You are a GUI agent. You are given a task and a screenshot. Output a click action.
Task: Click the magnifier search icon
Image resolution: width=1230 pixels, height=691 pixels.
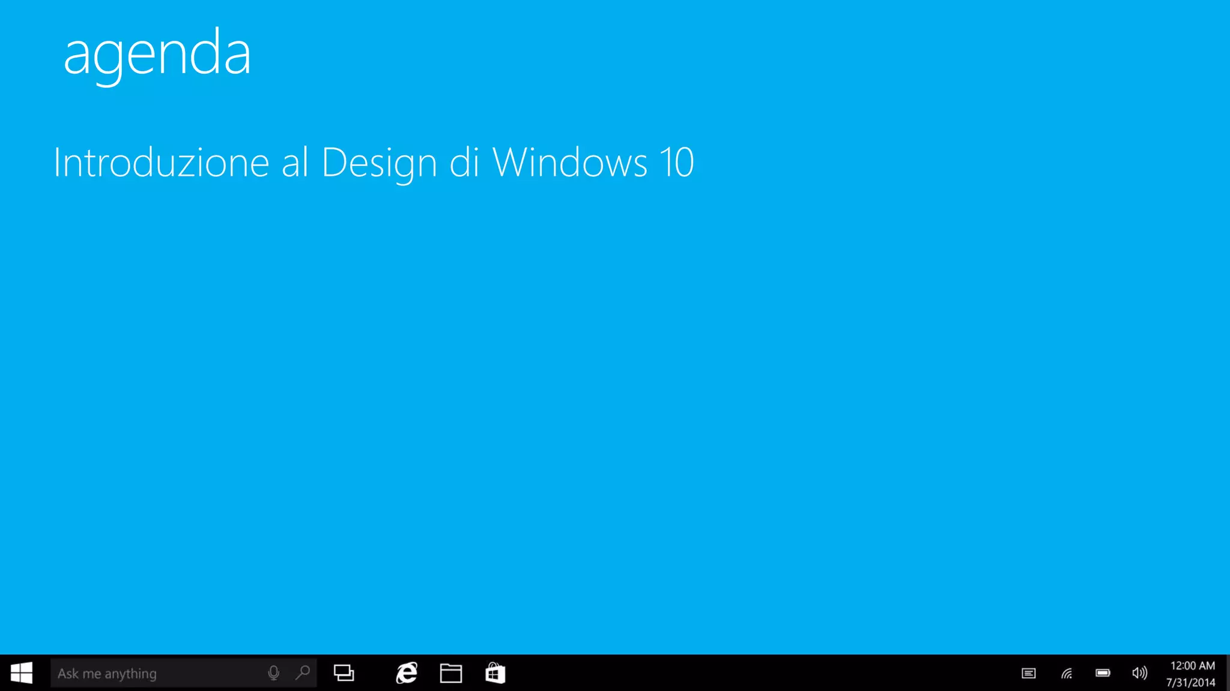(x=303, y=673)
